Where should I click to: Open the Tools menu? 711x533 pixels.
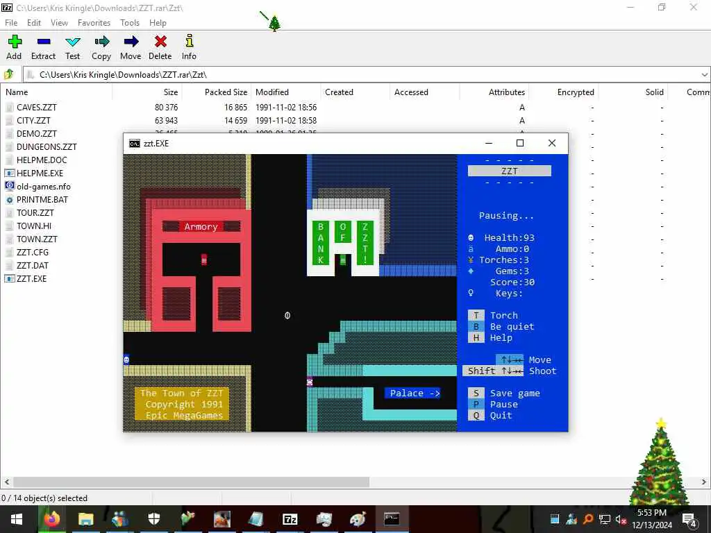(130, 23)
